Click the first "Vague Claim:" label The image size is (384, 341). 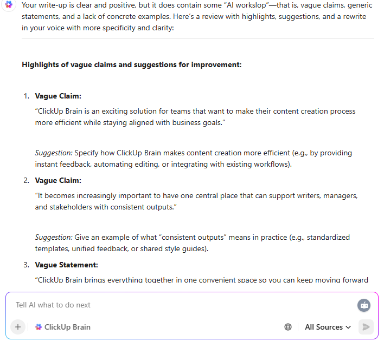58,96
